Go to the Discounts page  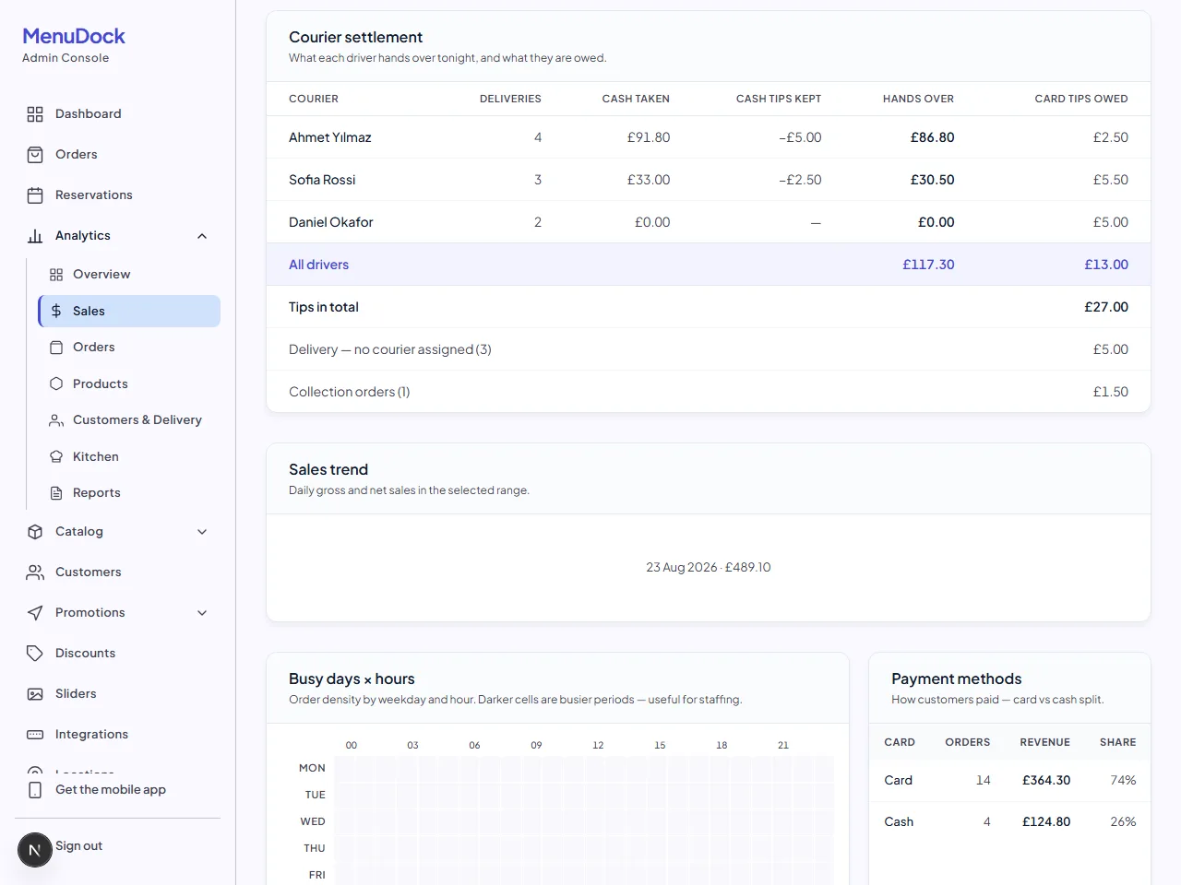(117, 654)
